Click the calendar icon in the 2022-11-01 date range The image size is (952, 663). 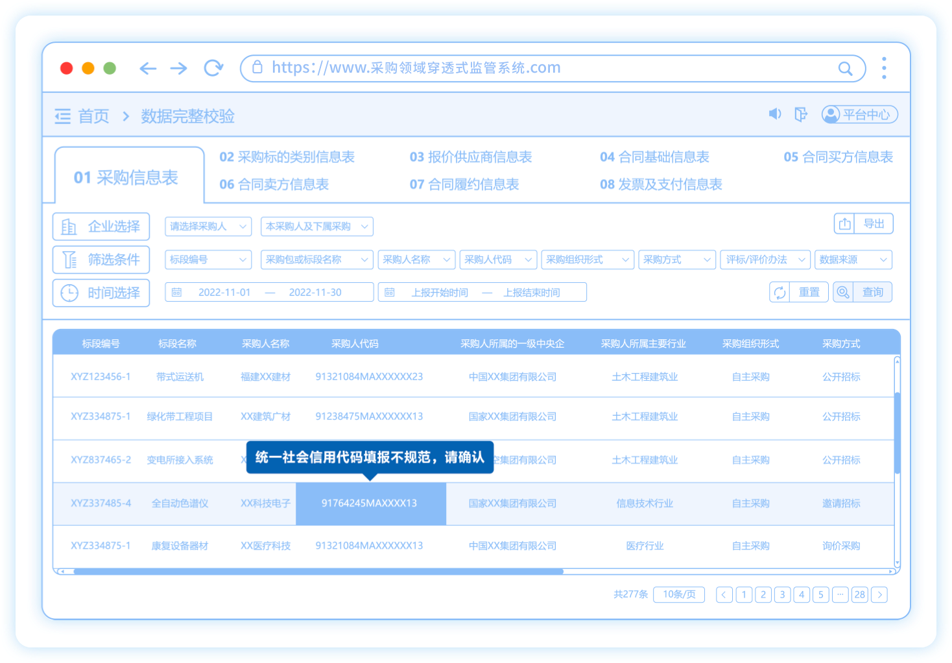[176, 293]
